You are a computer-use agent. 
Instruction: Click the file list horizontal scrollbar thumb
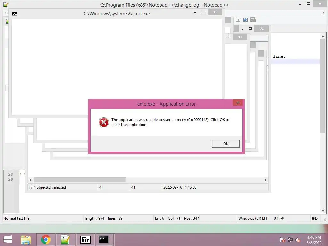[x=79, y=180]
